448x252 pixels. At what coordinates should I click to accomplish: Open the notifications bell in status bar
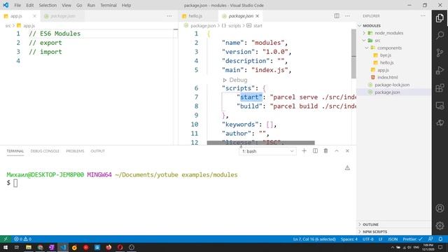click(440, 239)
